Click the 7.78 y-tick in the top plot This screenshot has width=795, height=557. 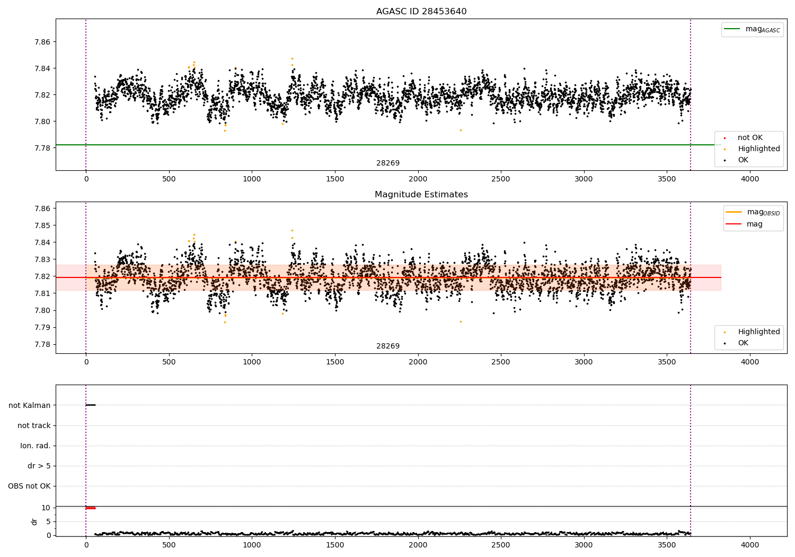click(x=42, y=148)
